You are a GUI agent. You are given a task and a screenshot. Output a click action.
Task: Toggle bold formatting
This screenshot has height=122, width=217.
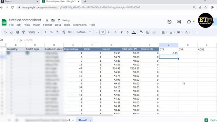(x=115, y=32)
